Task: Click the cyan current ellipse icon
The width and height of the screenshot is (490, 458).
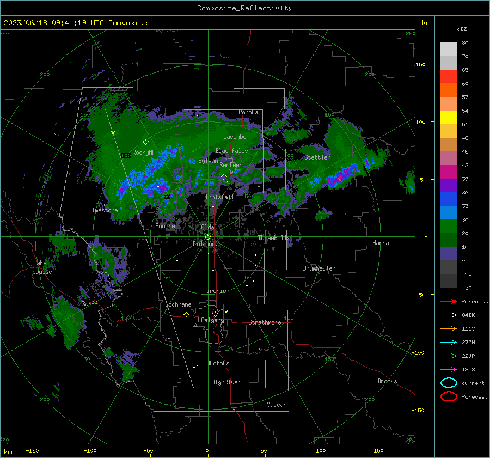Action: pyautogui.click(x=449, y=383)
